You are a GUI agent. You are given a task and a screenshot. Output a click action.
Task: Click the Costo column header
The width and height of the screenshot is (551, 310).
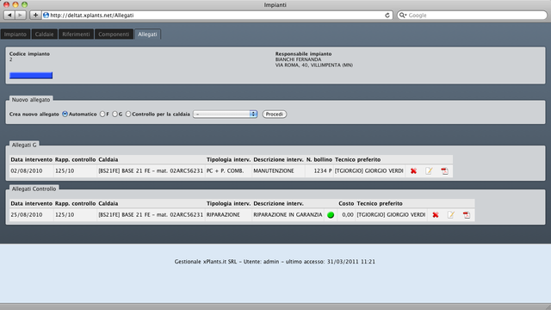[346, 203]
